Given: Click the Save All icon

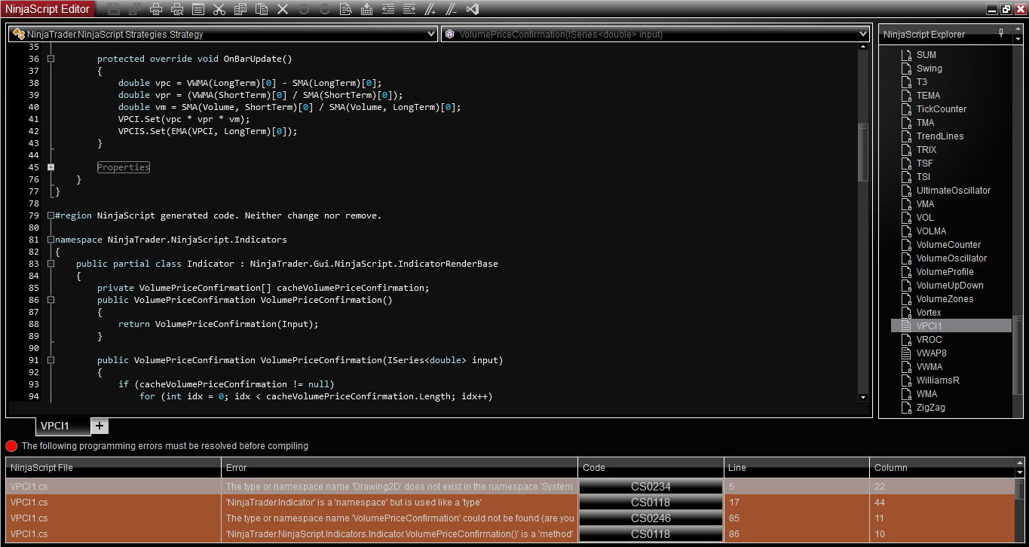Looking at the screenshot, I should [135, 9].
